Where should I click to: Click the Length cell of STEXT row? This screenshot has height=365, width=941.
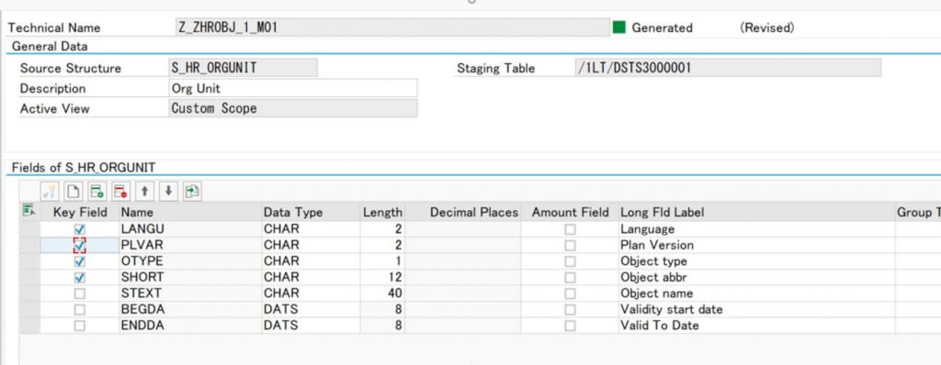coord(382,293)
